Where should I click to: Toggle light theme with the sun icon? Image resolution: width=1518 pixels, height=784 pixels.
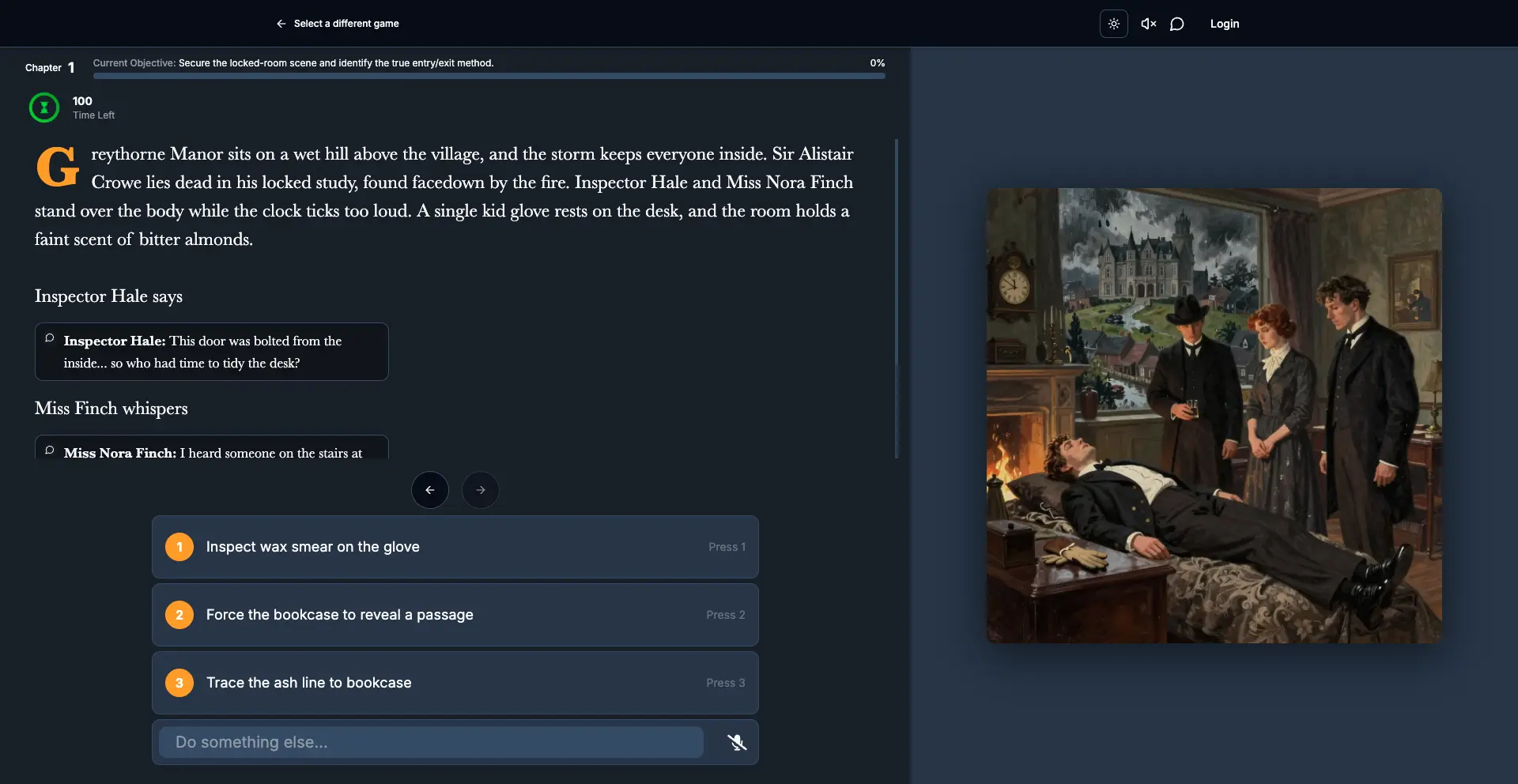coord(1113,24)
